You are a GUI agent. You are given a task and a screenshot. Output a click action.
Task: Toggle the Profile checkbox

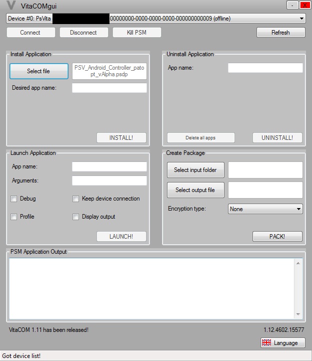[x=14, y=217]
